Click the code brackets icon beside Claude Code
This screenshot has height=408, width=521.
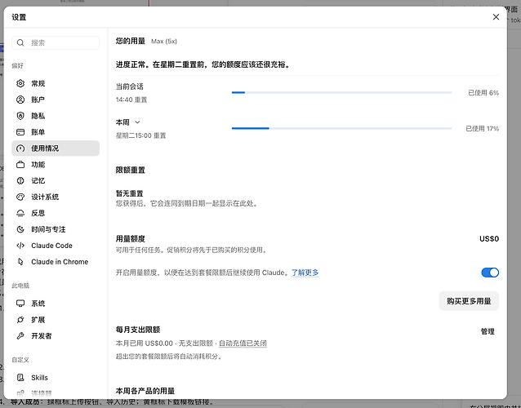tap(20, 246)
